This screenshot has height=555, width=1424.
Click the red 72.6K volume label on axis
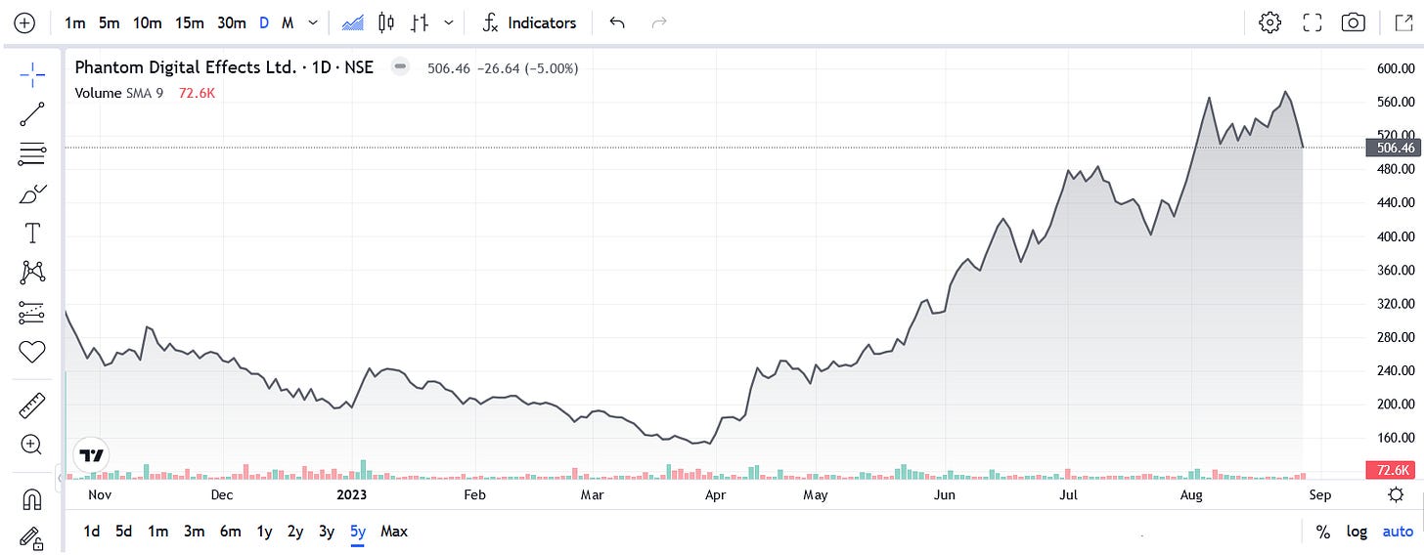(x=1393, y=471)
